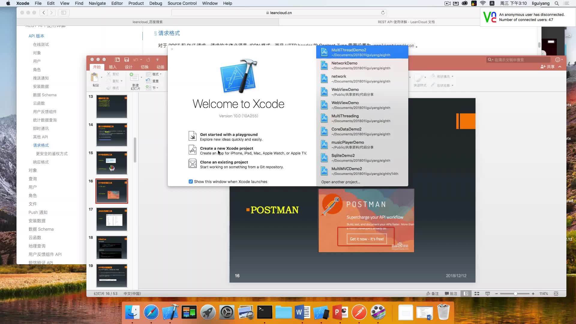Click the Safari back arrow
This screenshot has height=324, width=576.
tap(44, 13)
